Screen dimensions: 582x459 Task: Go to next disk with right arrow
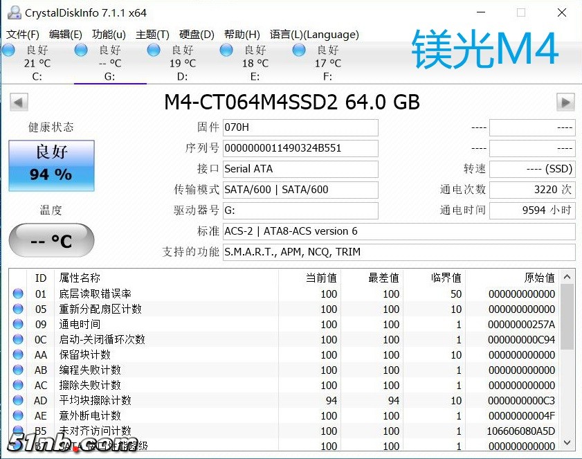(x=565, y=102)
